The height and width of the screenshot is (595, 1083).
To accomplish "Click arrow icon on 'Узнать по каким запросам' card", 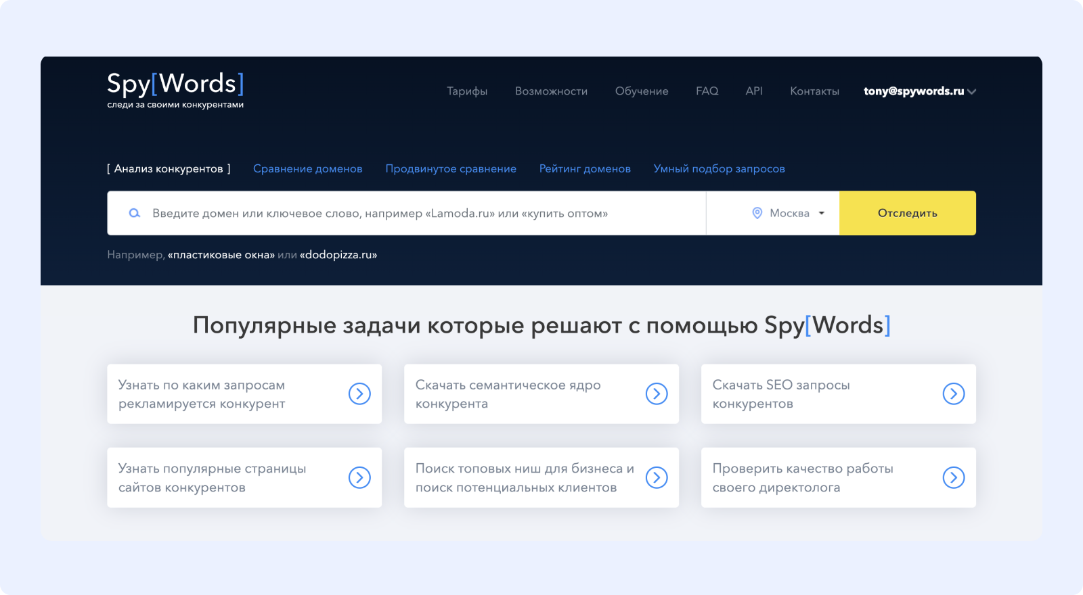I will coord(359,394).
